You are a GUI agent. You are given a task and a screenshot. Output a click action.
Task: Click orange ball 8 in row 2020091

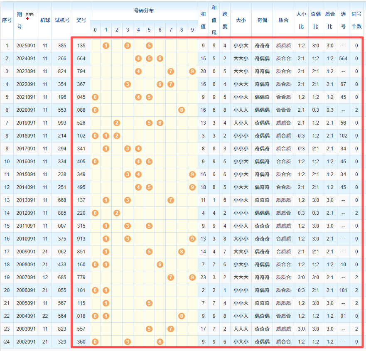pos(182,110)
